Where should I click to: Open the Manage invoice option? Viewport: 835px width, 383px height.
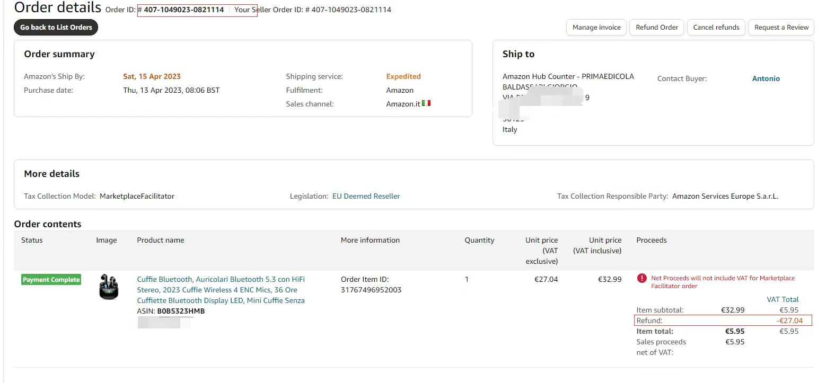(596, 28)
